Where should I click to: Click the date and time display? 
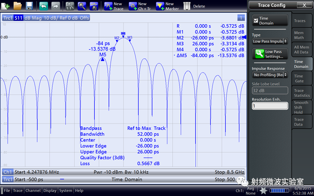tap(303, 191)
